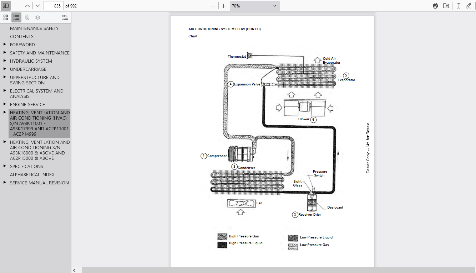The width and height of the screenshot is (476, 273).
Task: Click the horizontal scrollbar track
Action: click(278, 270)
